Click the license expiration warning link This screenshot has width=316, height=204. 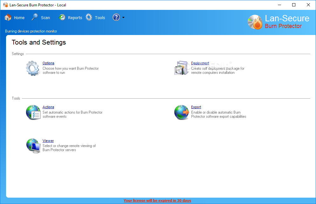pyautogui.click(x=158, y=200)
